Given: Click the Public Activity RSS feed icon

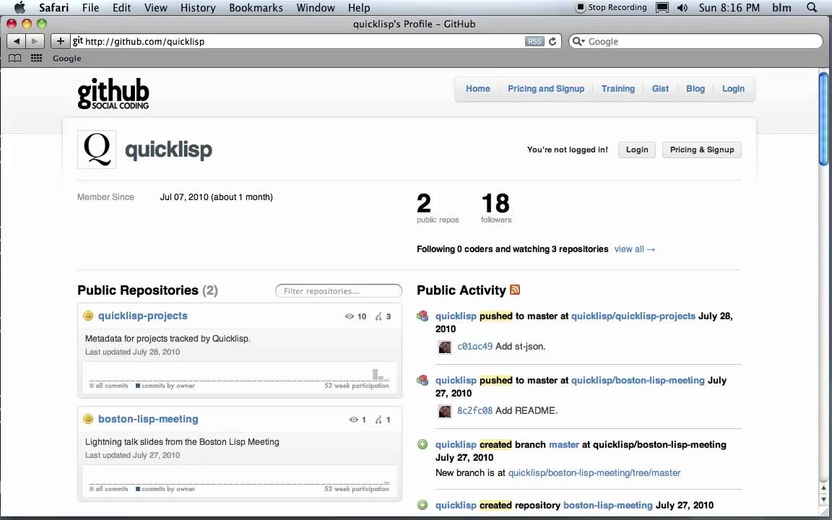Looking at the screenshot, I should [x=515, y=290].
